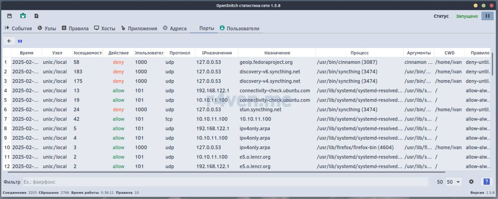This screenshot has width=498, height=199.
Task: Open the Узлы tab
Action: point(47,28)
